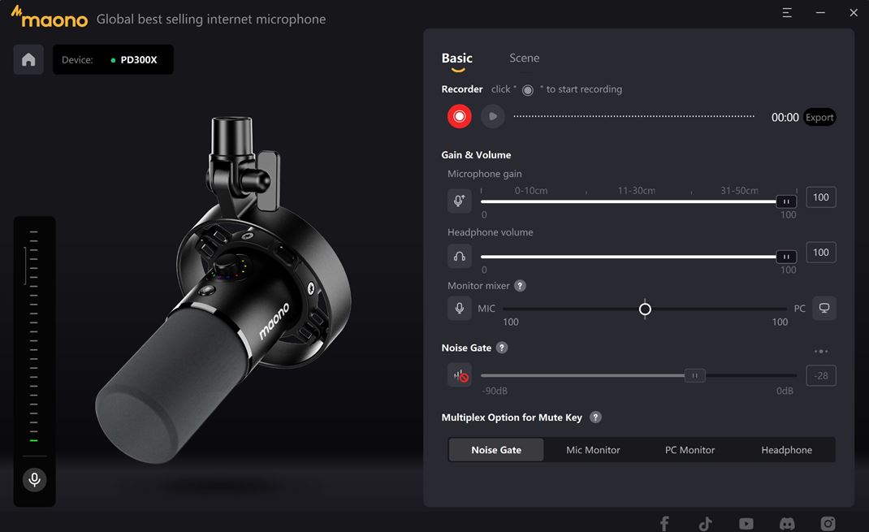
Task: Export the recording
Action: (819, 117)
